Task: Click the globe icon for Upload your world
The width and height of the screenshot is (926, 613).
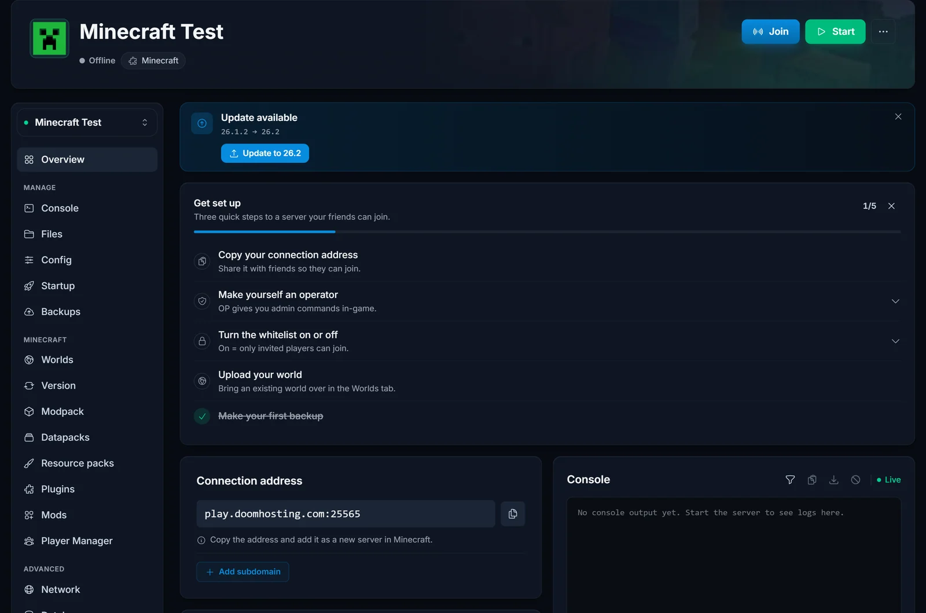Action: (x=202, y=381)
